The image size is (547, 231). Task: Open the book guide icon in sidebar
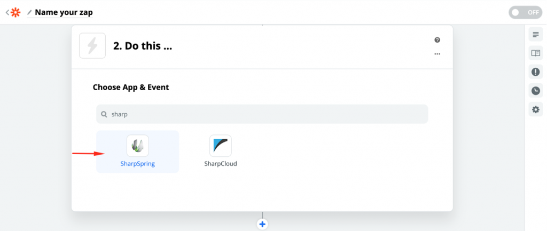click(535, 53)
